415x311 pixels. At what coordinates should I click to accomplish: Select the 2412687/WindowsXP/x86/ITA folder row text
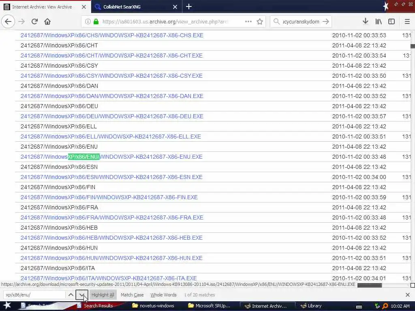58,268
